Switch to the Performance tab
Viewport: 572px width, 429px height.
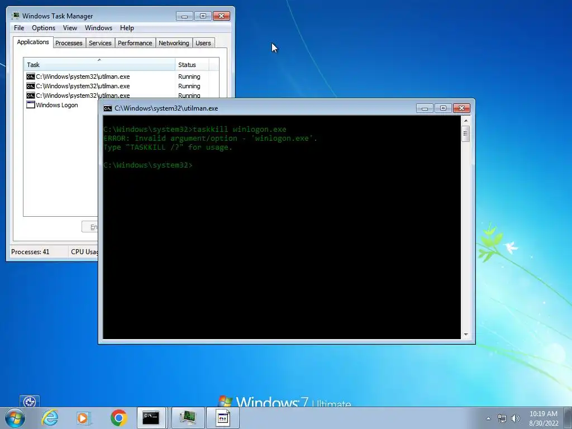point(135,43)
